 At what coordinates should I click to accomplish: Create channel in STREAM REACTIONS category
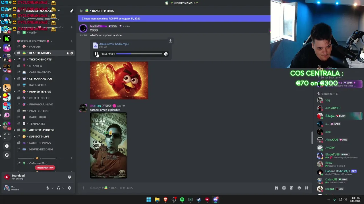[x=72, y=41]
